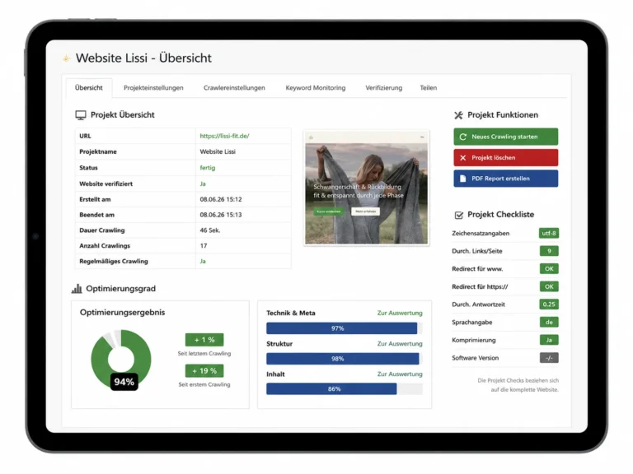Click the Erstellt am value 08.06.26 15:12

click(221, 199)
